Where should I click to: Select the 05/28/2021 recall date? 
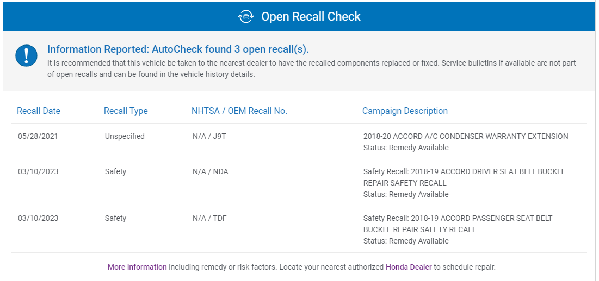pos(38,137)
